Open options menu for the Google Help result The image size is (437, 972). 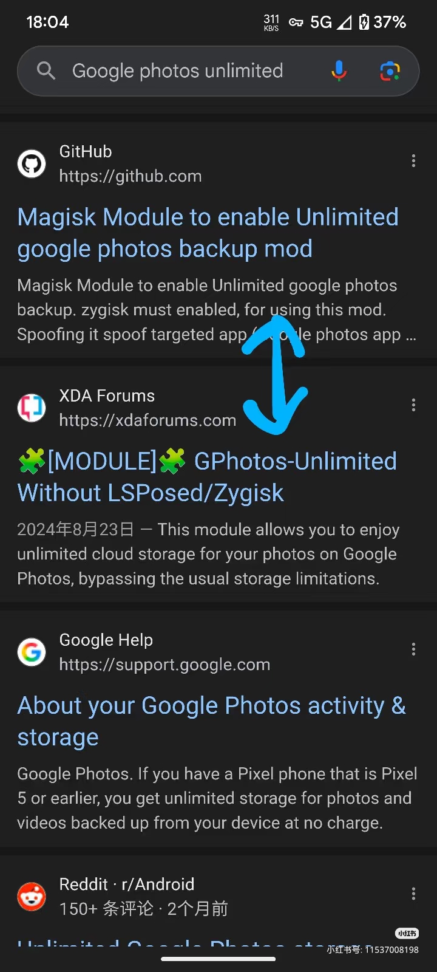click(x=413, y=649)
